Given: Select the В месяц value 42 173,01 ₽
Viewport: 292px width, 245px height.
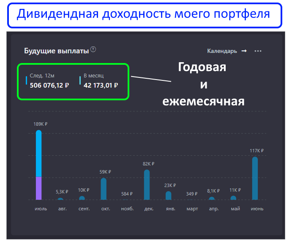Looking at the screenshot, I should coord(101,85).
